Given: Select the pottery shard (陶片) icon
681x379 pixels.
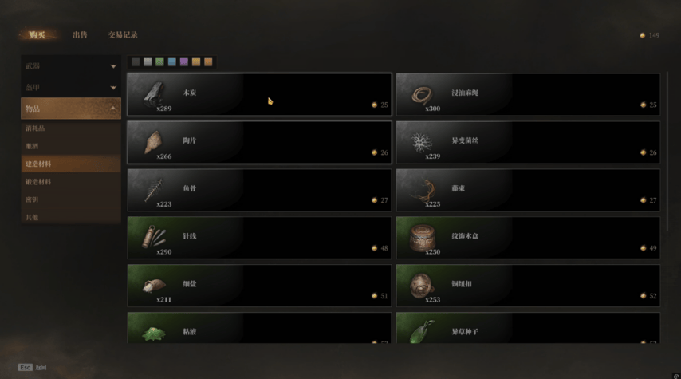Looking at the screenshot, I should click(x=153, y=142).
